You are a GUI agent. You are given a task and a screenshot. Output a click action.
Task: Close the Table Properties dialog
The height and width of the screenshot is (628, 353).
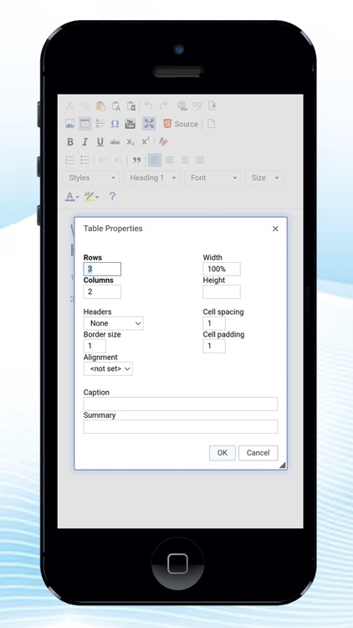click(275, 229)
